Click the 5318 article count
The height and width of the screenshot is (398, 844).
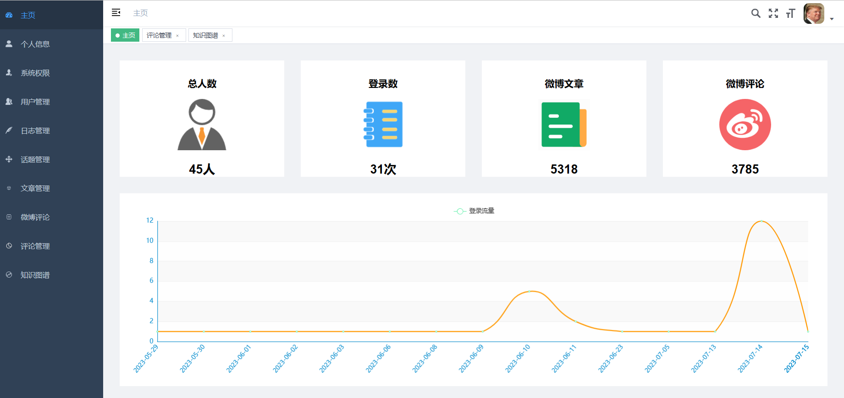point(564,169)
